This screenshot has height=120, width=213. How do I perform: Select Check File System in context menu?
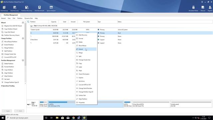86,74
